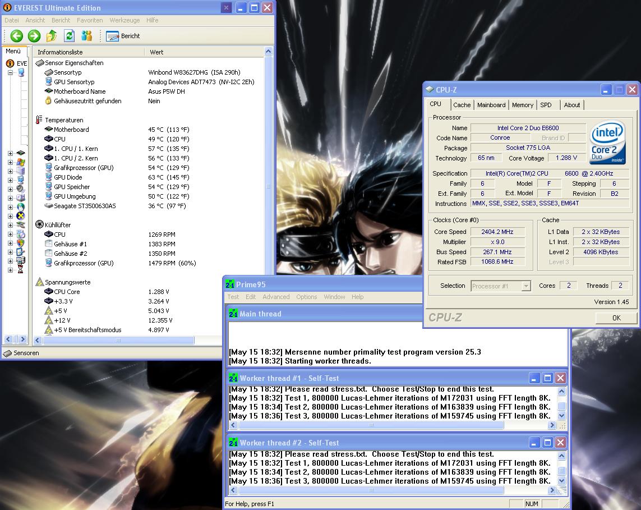Expand the node beside the speaker icon
The width and height of the screenshot is (641, 510).
(x=10, y=190)
